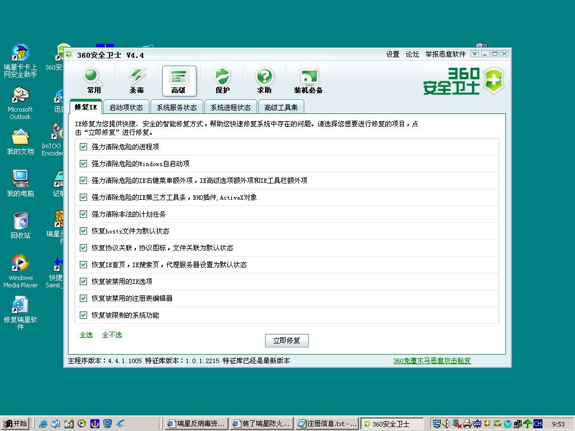Open the Microsoft Outlook desktop icon
Viewport: 575px width, 431px height.
tap(20, 103)
